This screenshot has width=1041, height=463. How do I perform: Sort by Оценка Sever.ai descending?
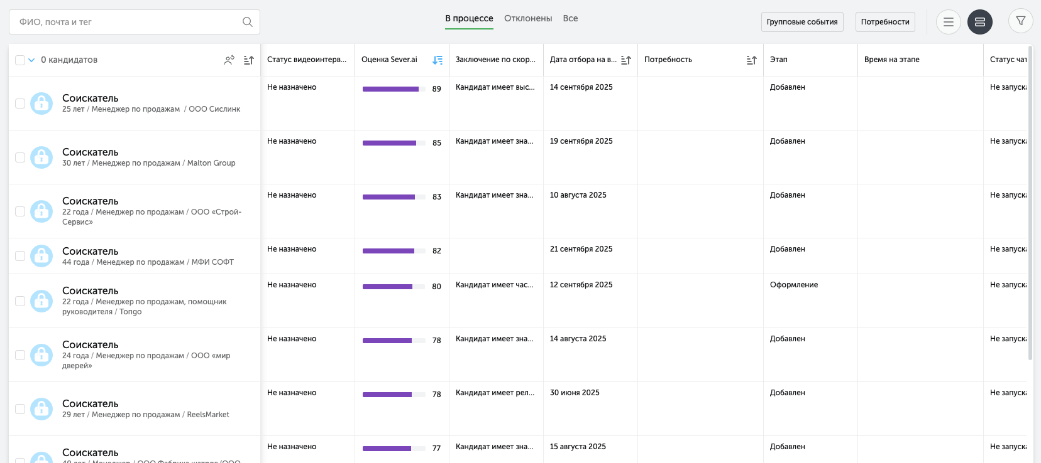point(438,60)
